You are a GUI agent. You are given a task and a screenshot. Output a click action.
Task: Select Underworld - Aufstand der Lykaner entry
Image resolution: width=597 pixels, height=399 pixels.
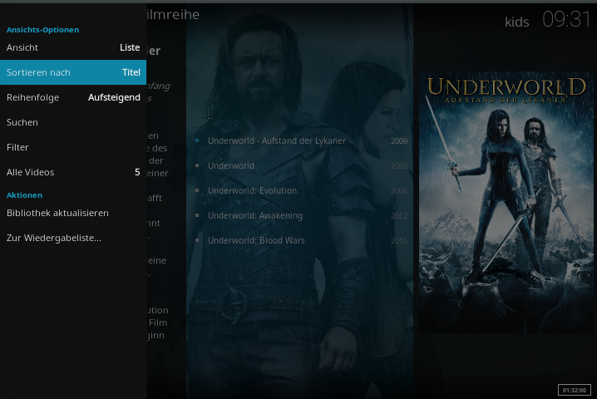pos(301,140)
